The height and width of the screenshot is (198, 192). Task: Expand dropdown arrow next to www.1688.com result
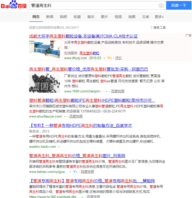107,92
